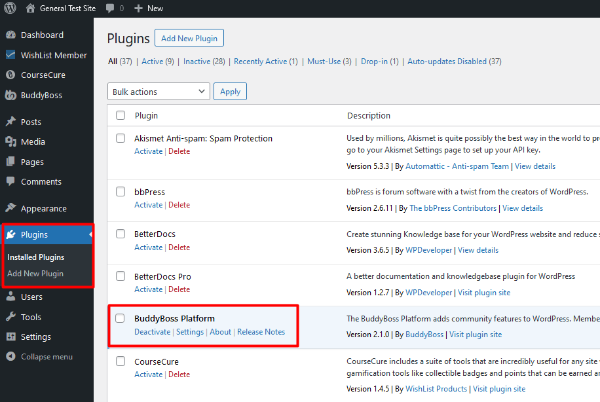The width and height of the screenshot is (600, 402).
Task: Click the home icon beside General Test Site
Action: pyautogui.click(x=30, y=8)
